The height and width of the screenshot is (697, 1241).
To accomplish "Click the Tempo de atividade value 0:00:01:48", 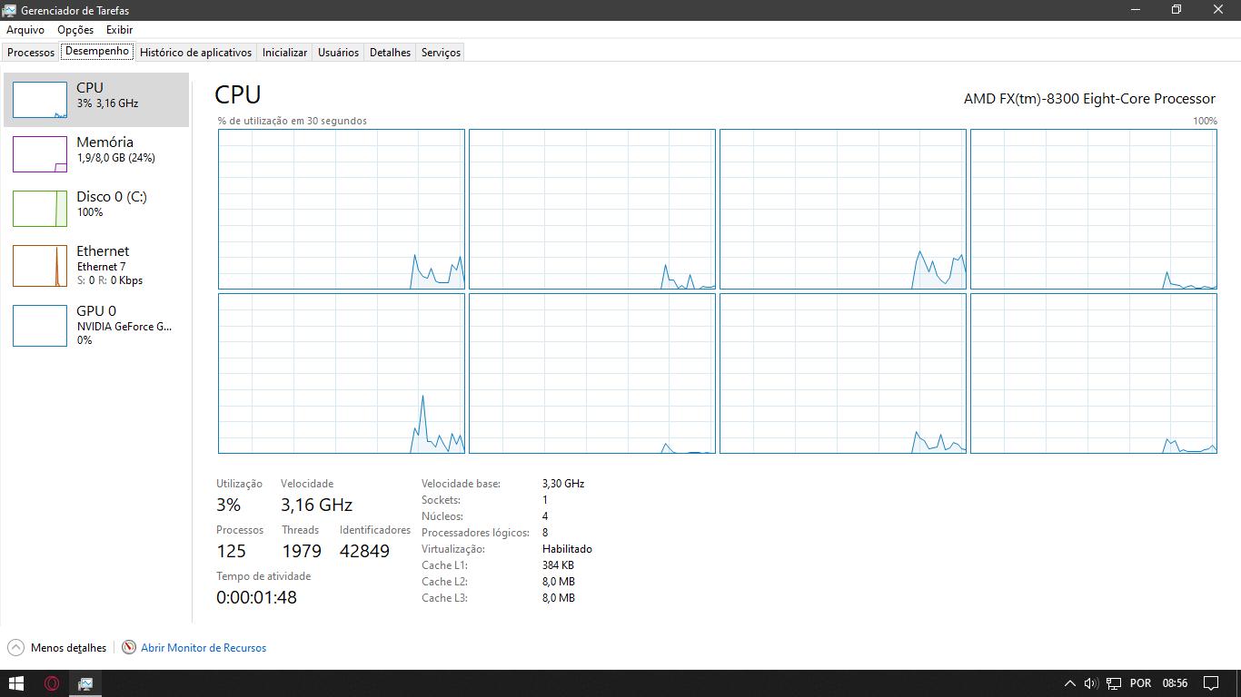I will pos(257,597).
